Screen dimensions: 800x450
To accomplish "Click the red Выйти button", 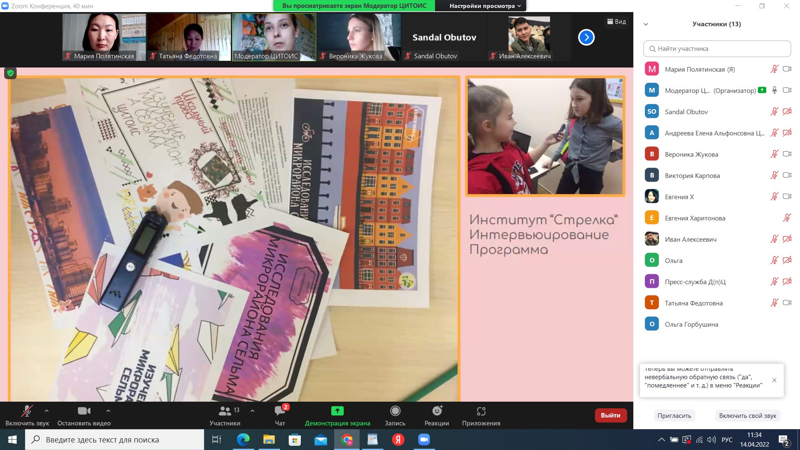I will coord(610,415).
